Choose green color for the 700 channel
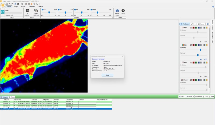Screen dimensions: 215x125 (196, 45)
